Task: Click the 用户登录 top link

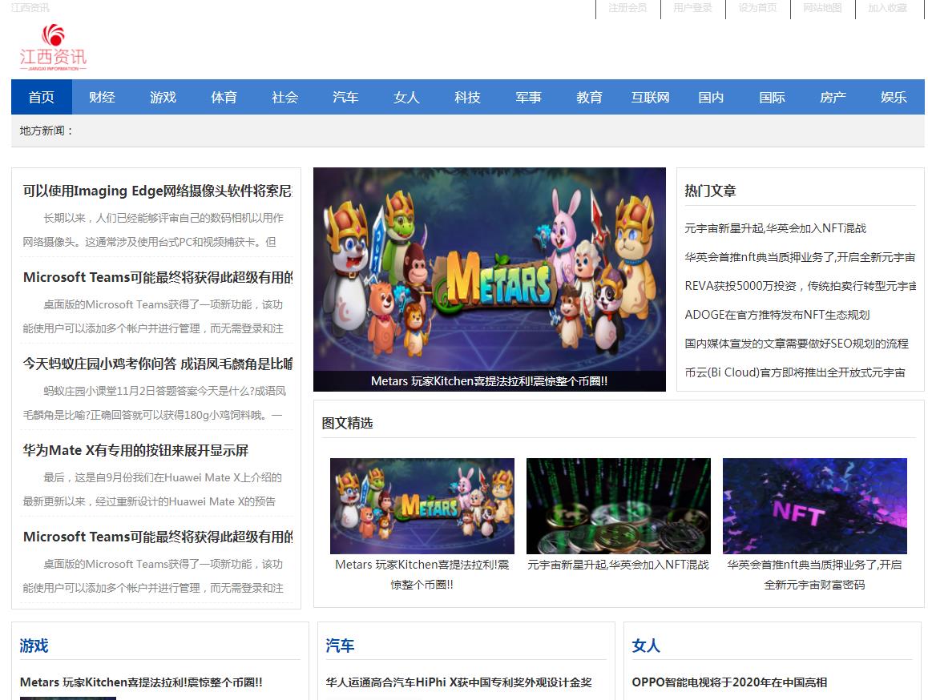Action: (693, 8)
